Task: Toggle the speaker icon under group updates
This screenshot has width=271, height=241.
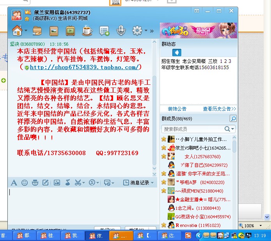Action: (x=177, y=52)
